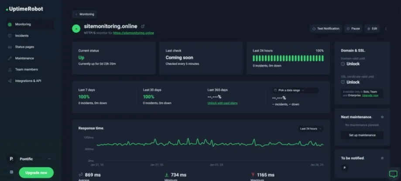Pause the monitor

(353, 29)
